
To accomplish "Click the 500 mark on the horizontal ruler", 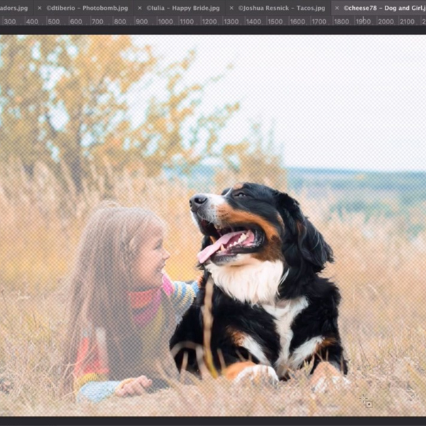I will click(53, 21).
